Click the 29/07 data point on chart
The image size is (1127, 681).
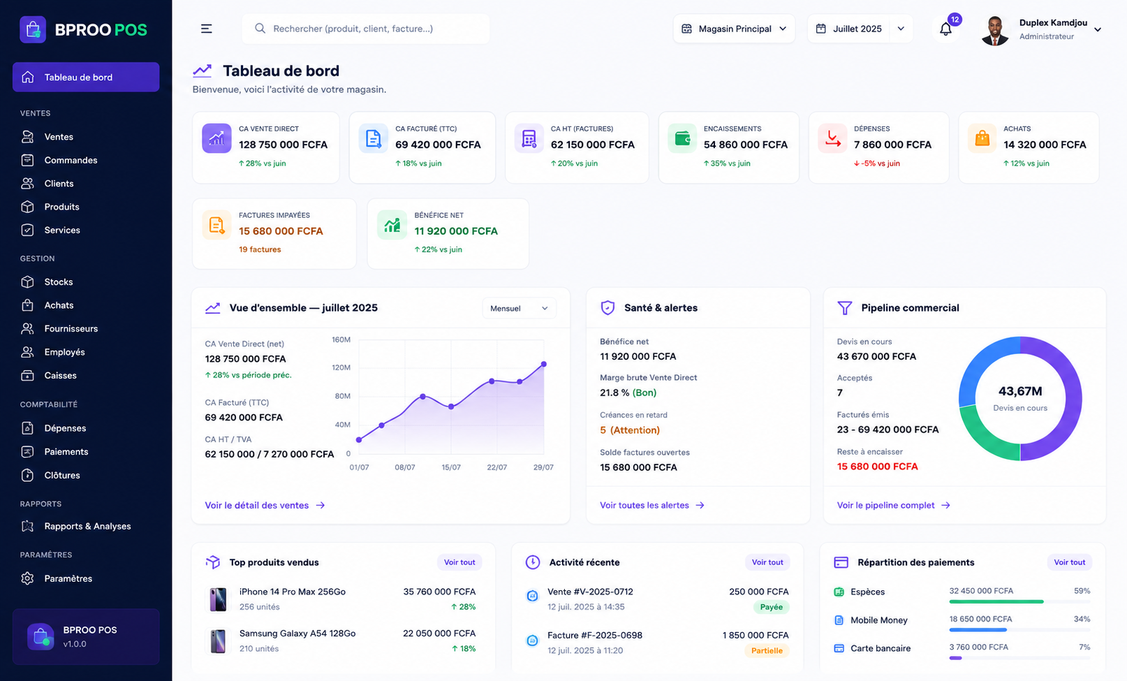(x=544, y=364)
